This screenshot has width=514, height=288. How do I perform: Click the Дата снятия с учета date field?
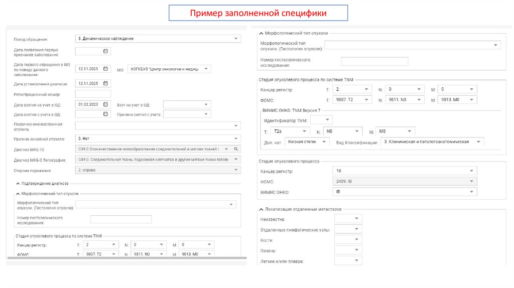(93, 114)
